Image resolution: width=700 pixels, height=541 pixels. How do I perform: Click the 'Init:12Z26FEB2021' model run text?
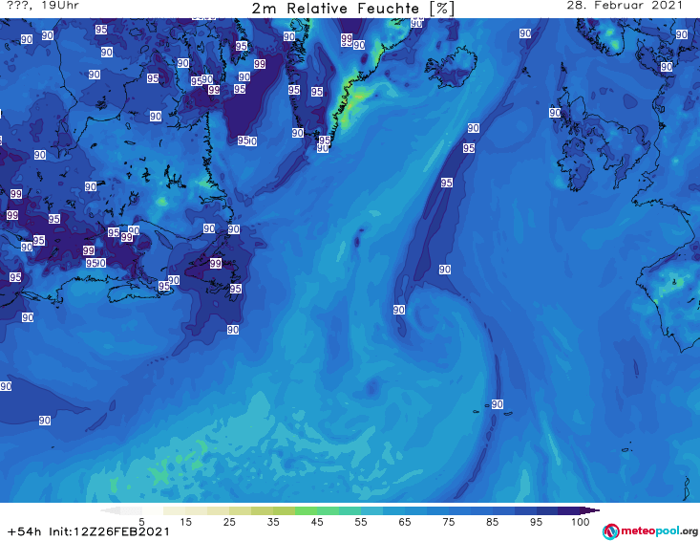tap(110, 531)
